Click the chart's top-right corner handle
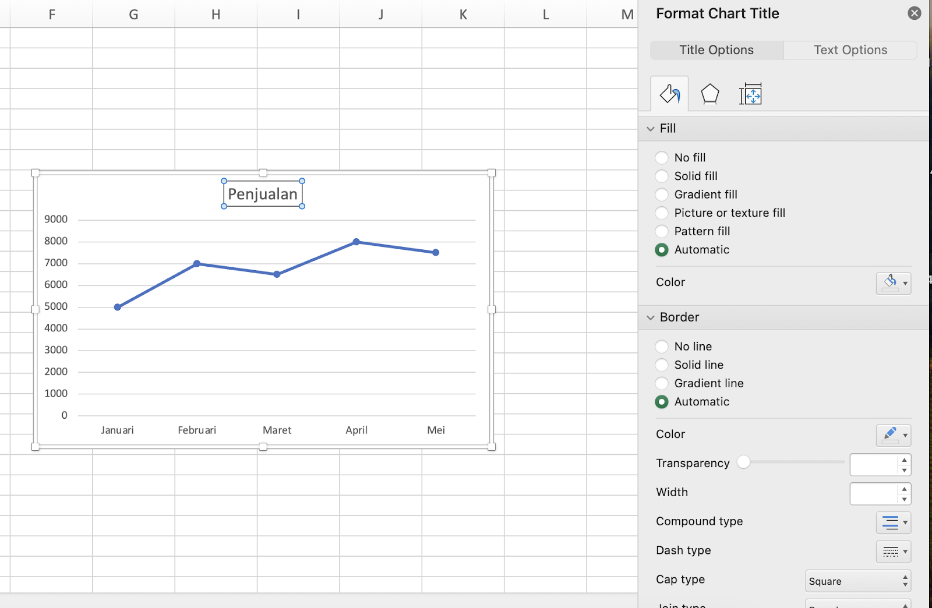 pyautogui.click(x=492, y=173)
